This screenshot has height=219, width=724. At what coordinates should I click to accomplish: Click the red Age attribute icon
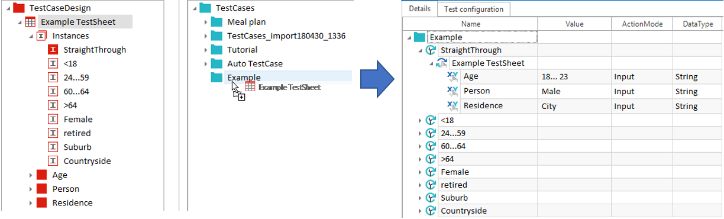(x=41, y=175)
